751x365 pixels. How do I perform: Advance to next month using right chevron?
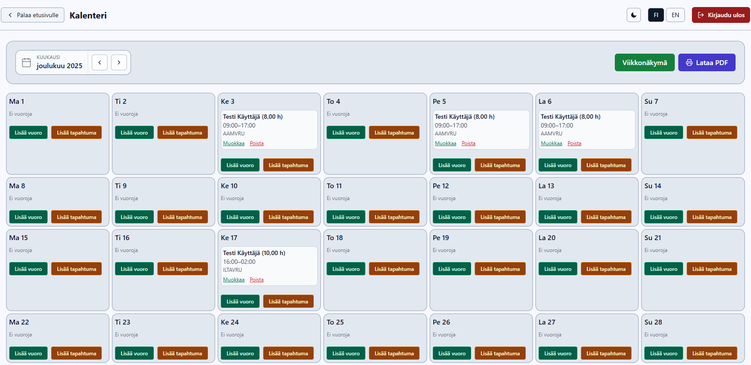119,62
